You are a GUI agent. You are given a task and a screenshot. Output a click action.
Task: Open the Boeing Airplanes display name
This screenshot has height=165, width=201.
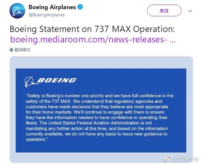[53, 7]
